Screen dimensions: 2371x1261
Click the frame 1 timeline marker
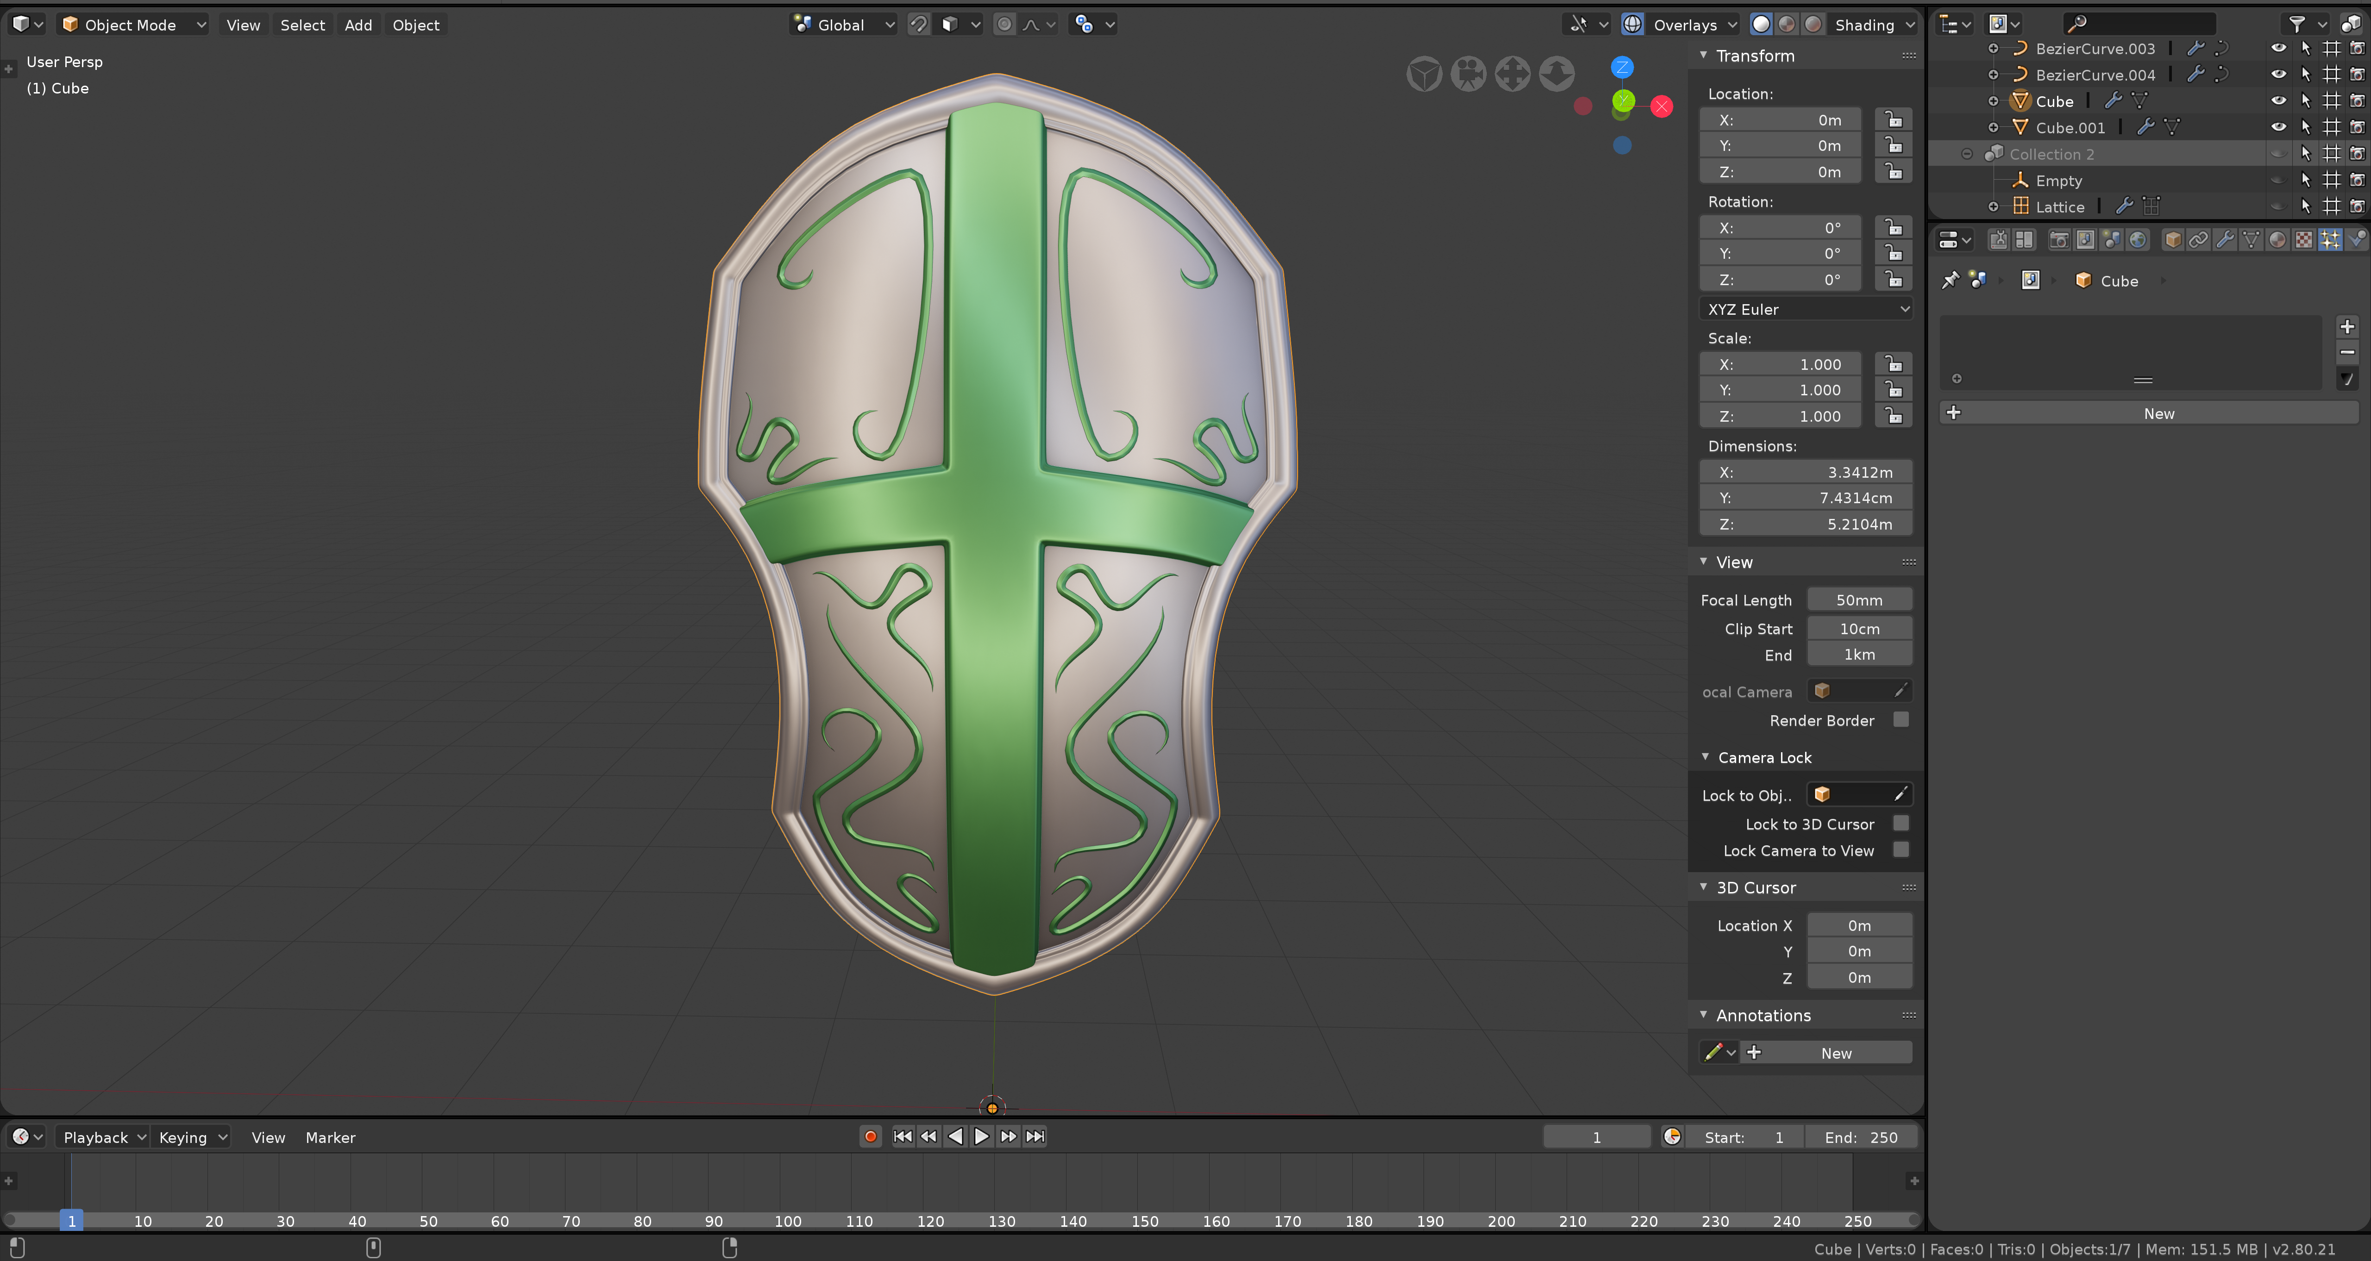coord(72,1221)
